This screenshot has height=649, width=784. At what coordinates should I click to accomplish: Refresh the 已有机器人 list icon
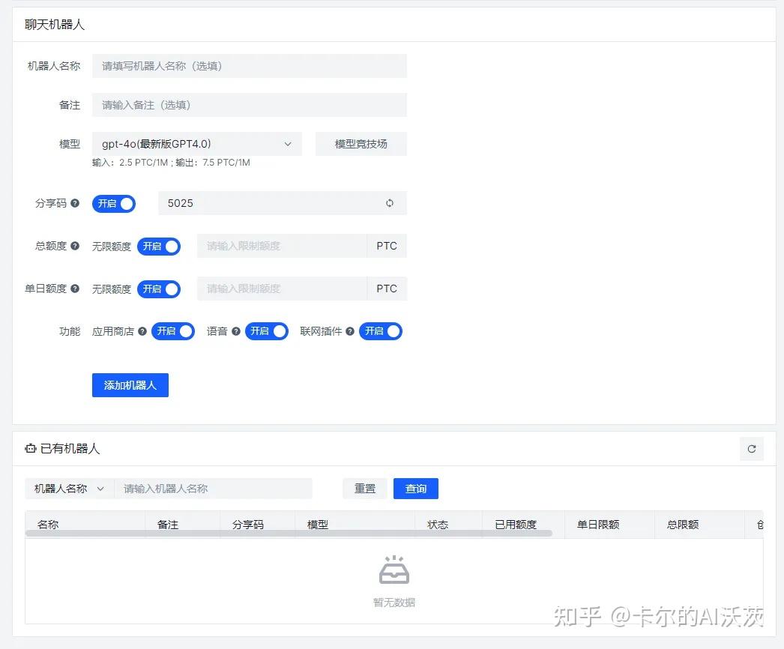(752, 448)
